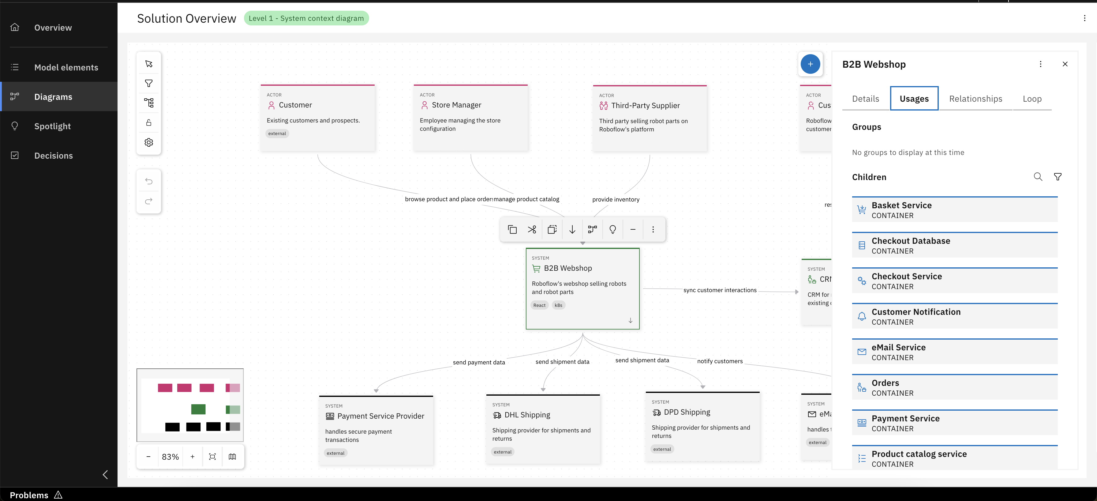Open diagram settings gear

pyautogui.click(x=149, y=142)
